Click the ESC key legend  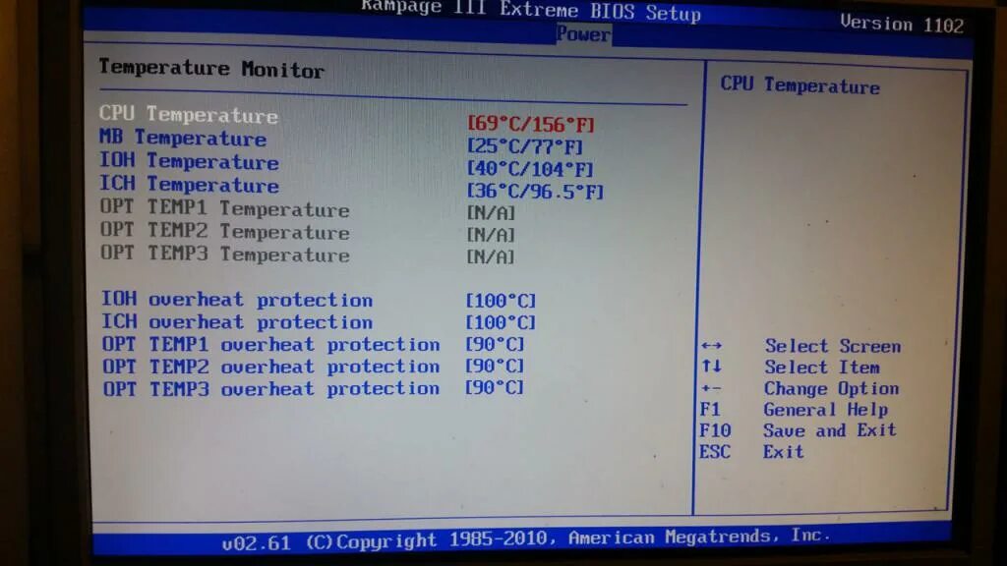click(x=715, y=452)
